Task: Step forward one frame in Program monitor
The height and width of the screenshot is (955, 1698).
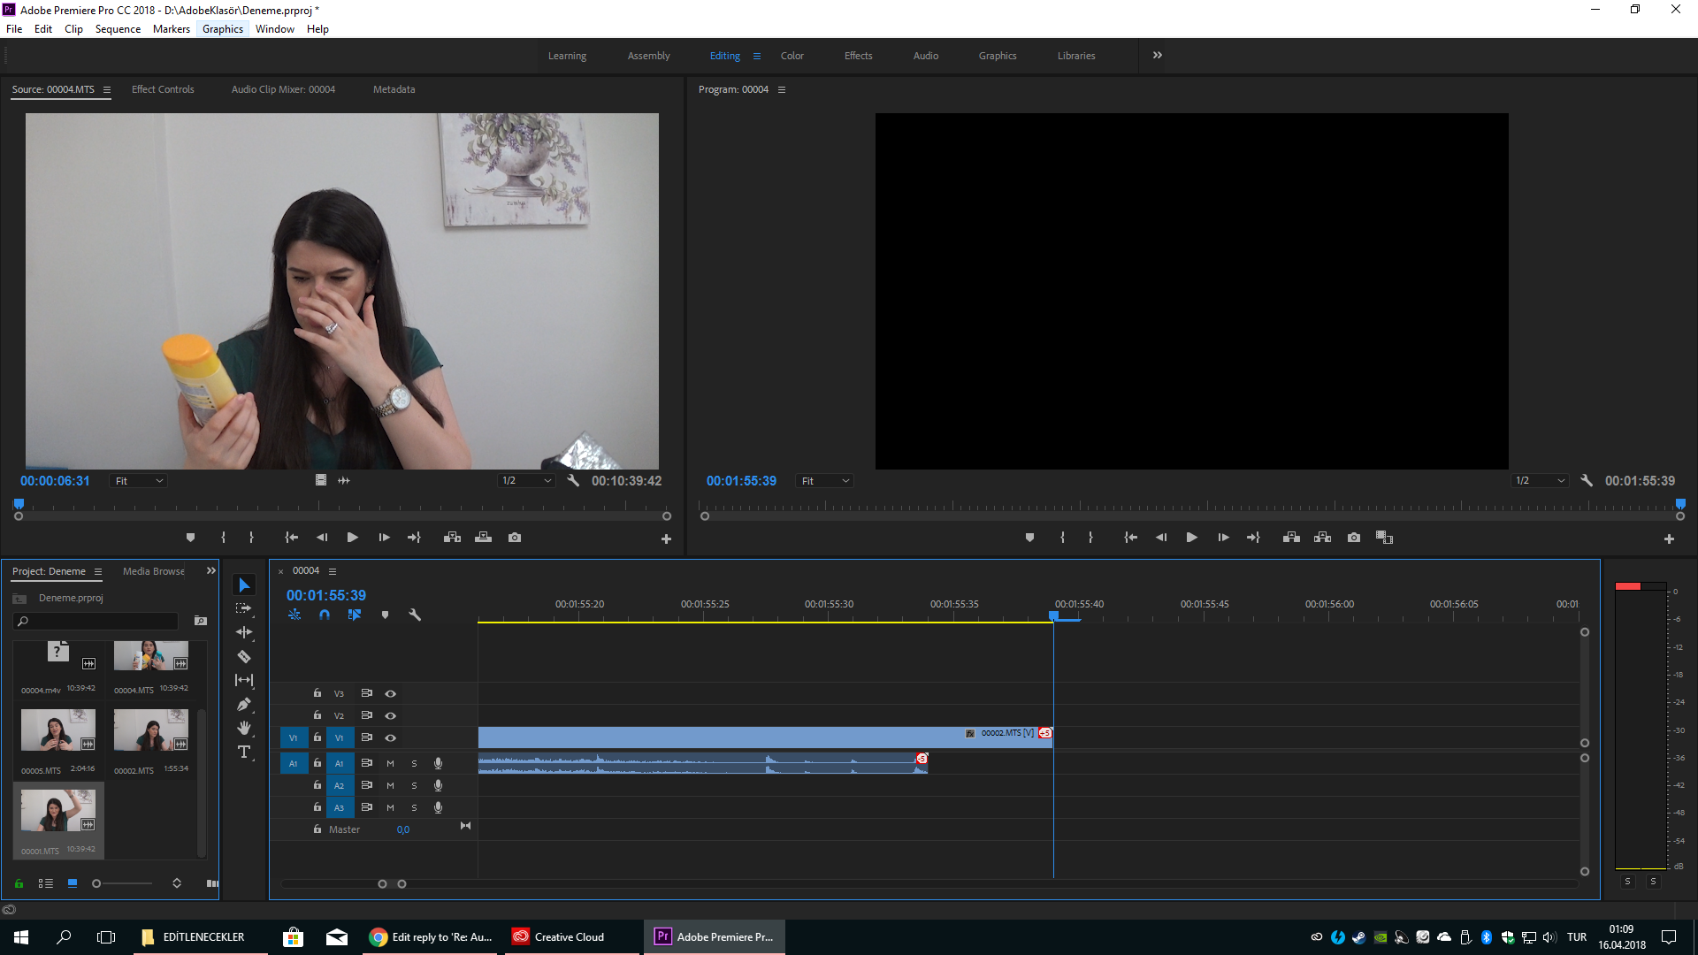Action: 1223,538
